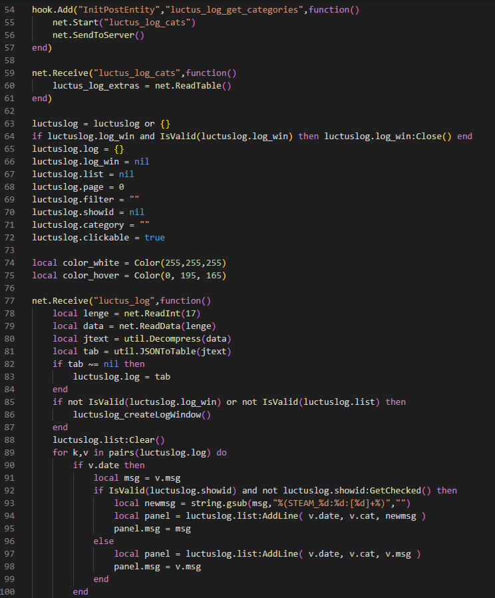Image resolution: width=495 pixels, height=598 pixels.
Task: Click luctuslog.filter assignment
Action: [85, 200]
